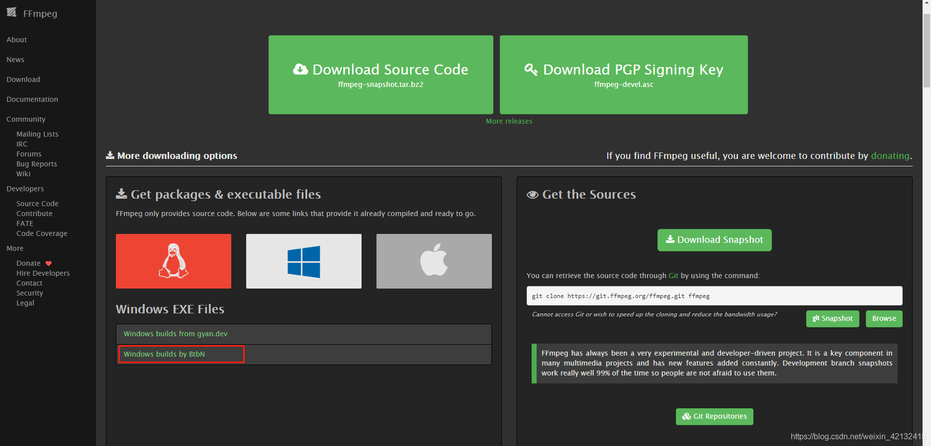Click the red heart beside Donate
Screen dimensions: 931x446
[49, 264]
